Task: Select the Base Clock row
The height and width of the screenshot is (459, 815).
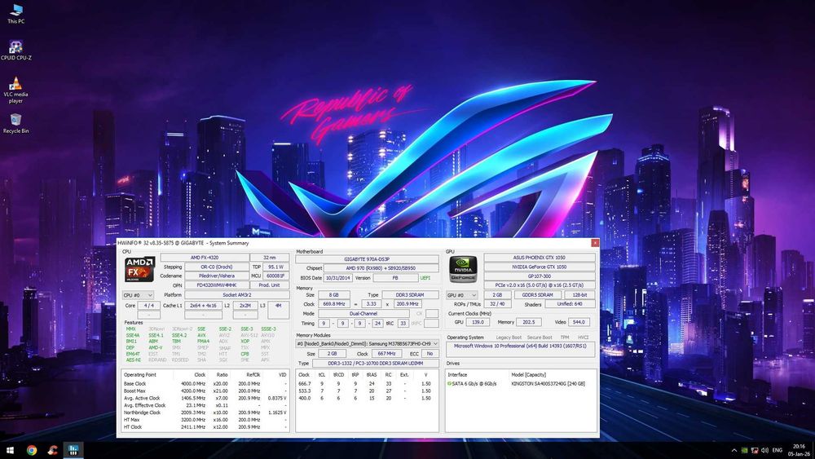Action: [x=205, y=384]
